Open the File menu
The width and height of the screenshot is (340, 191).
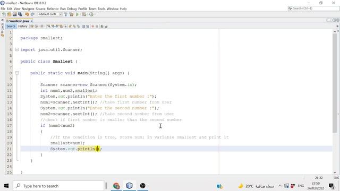pyautogui.click(x=3, y=8)
